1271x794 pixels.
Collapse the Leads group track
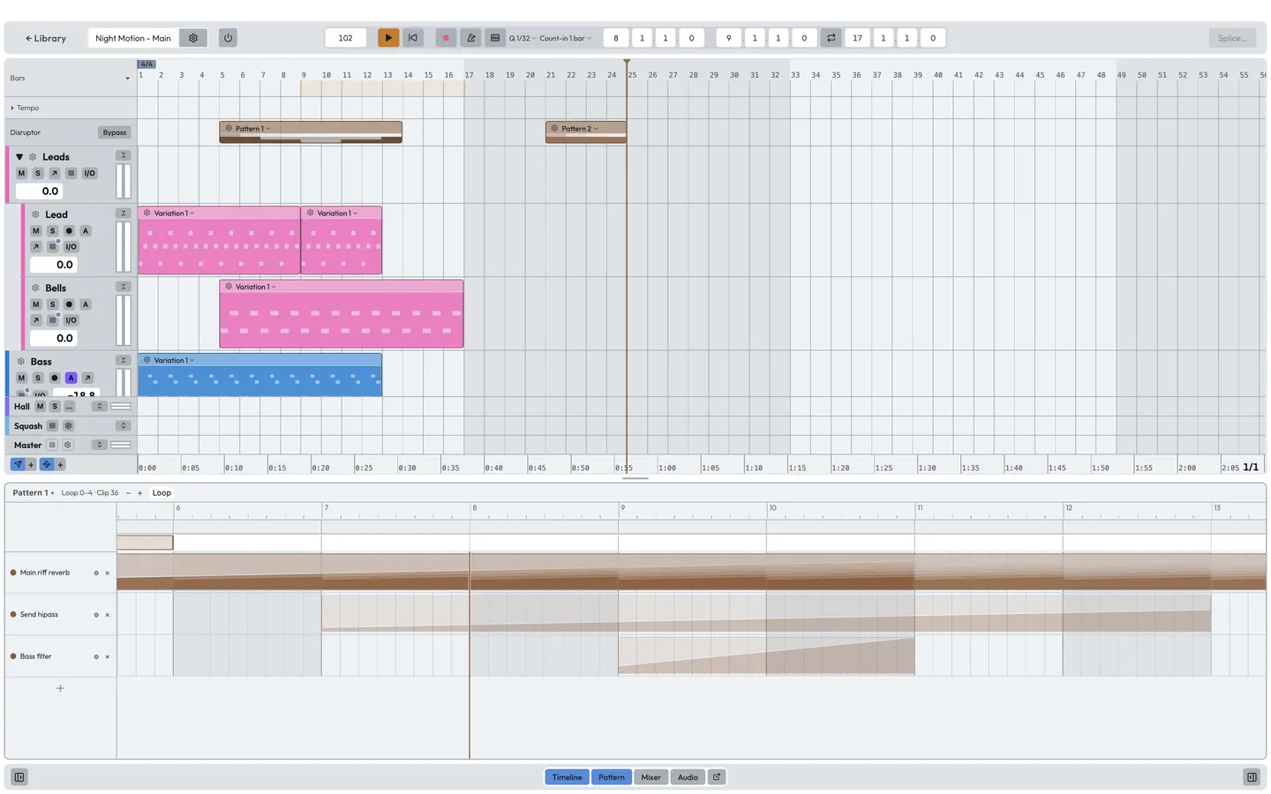[x=19, y=157]
